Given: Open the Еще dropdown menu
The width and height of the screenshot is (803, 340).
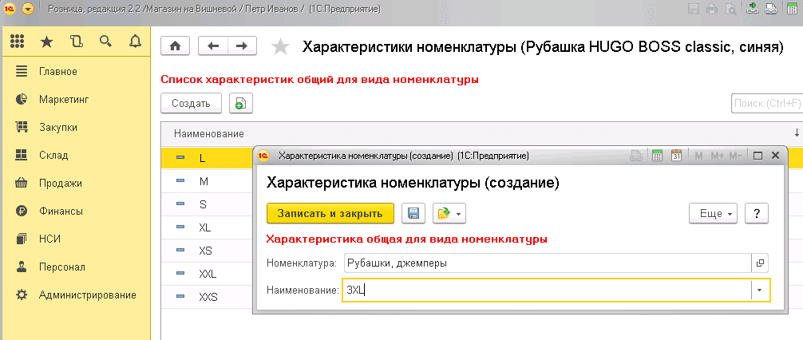Looking at the screenshot, I should pyautogui.click(x=712, y=213).
